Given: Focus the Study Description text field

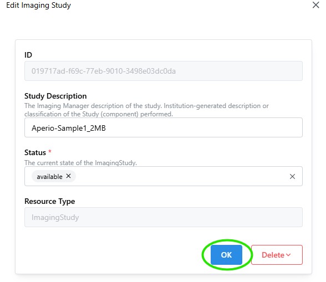Looking at the screenshot, I should click(x=164, y=127).
